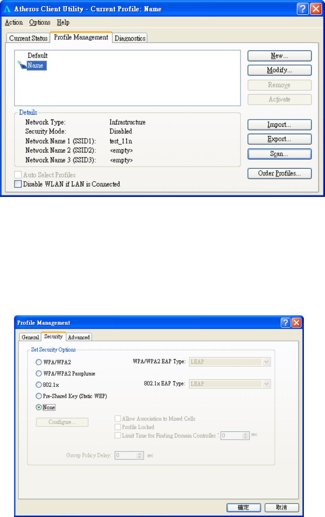Screen dimensions: 325x517
Task: Select the Security tab in the dialog
Action: click(53, 336)
